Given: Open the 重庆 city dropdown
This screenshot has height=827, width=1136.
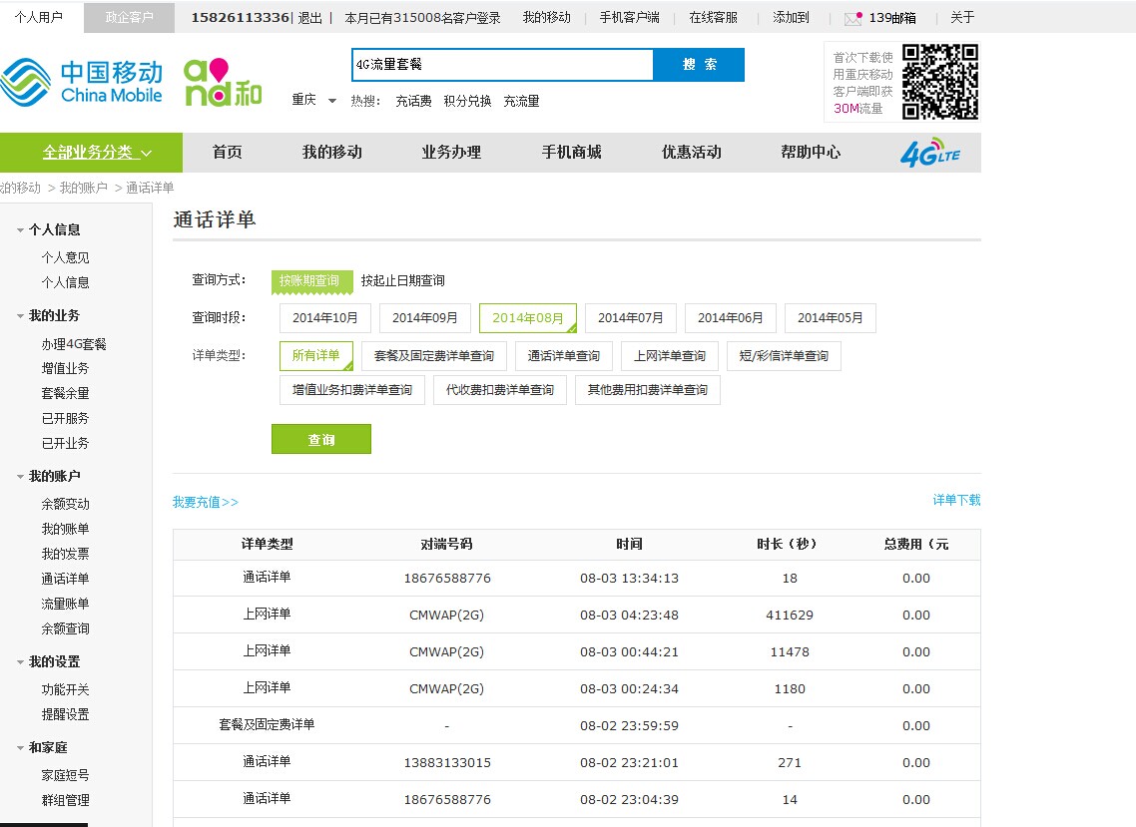Looking at the screenshot, I should click(x=313, y=101).
